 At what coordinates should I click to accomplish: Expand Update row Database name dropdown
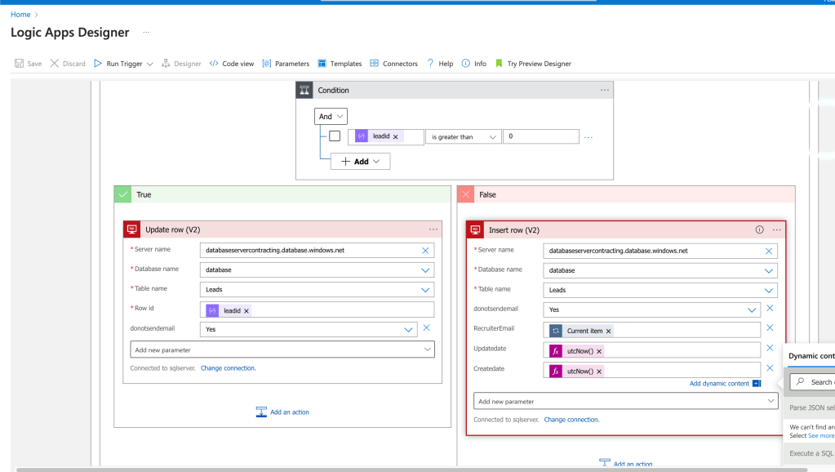point(425,270)
